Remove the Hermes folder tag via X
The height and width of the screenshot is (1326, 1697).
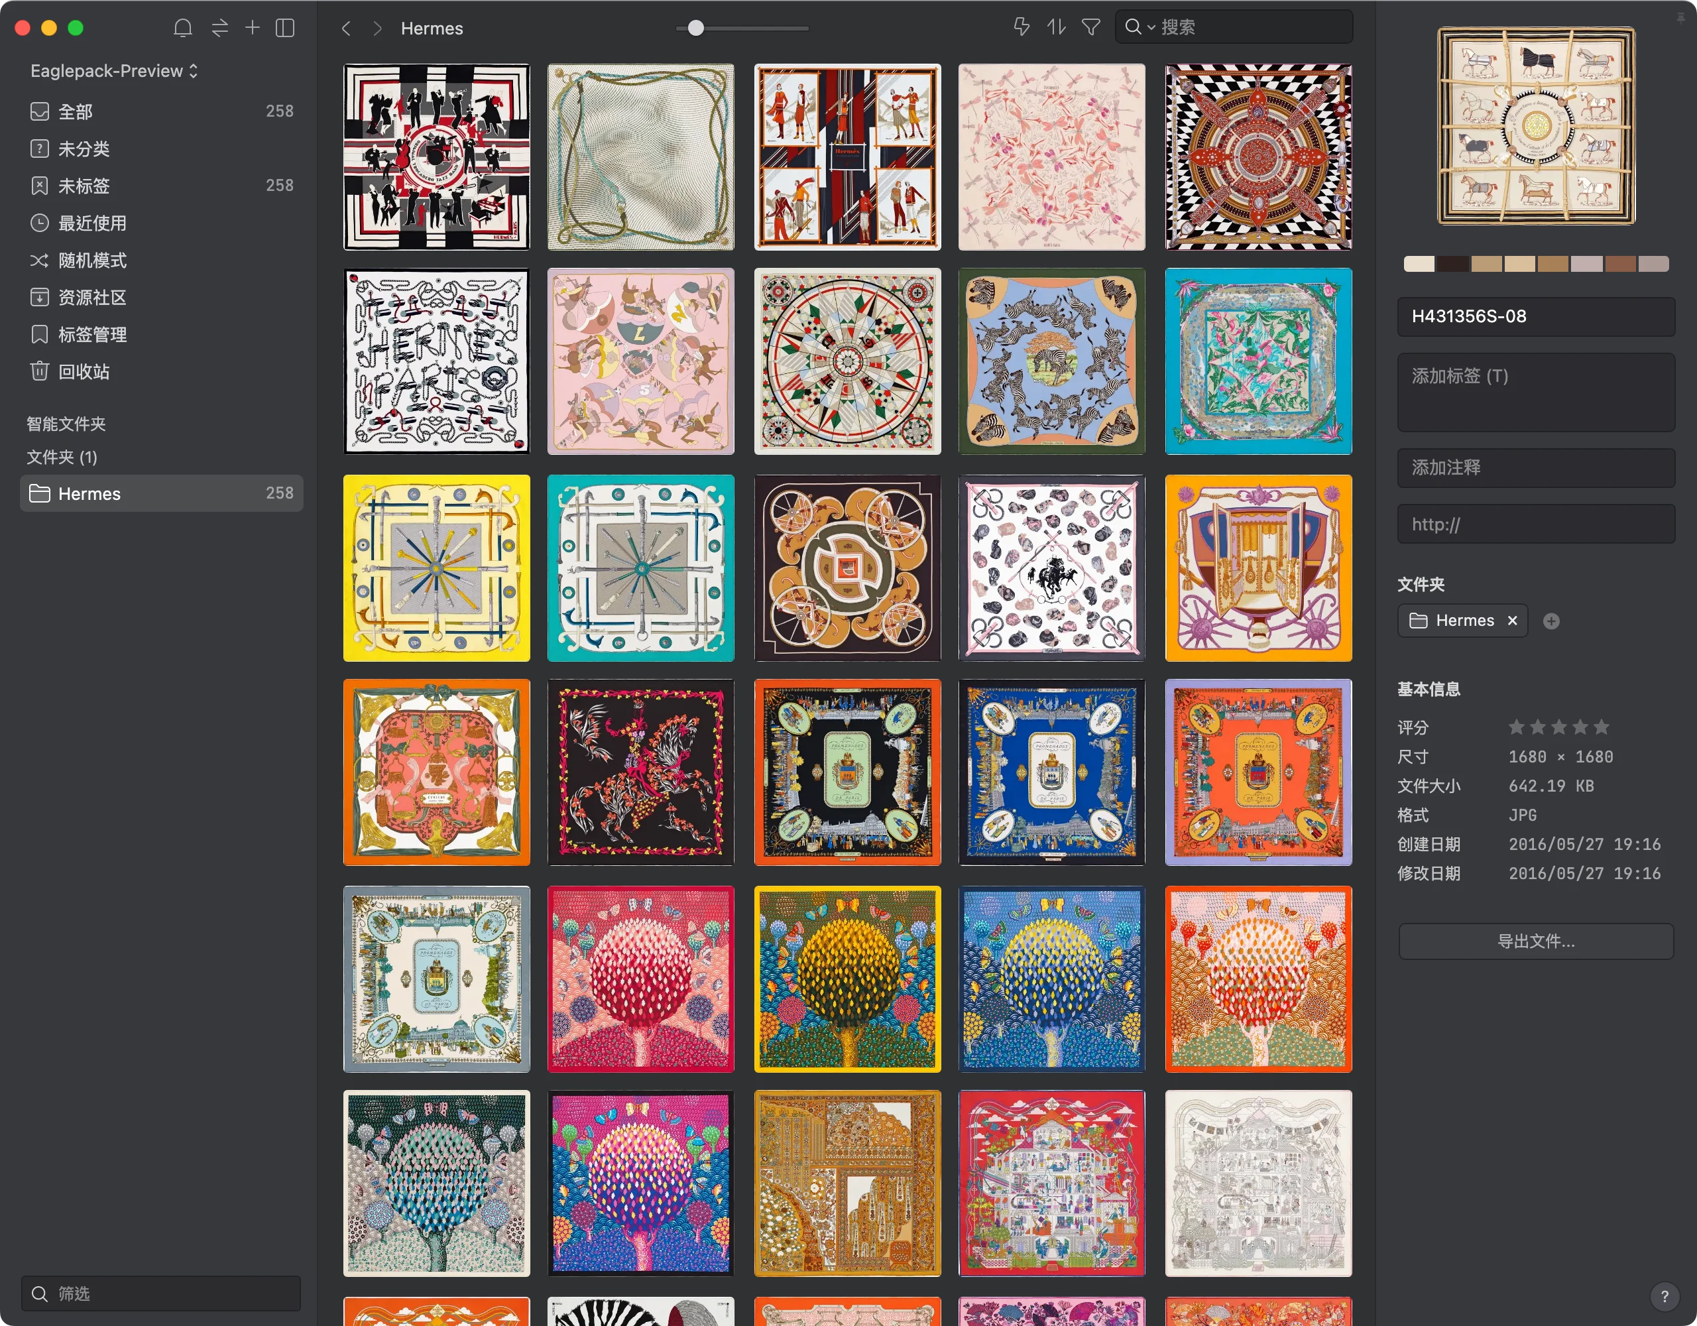[1512, 621]
